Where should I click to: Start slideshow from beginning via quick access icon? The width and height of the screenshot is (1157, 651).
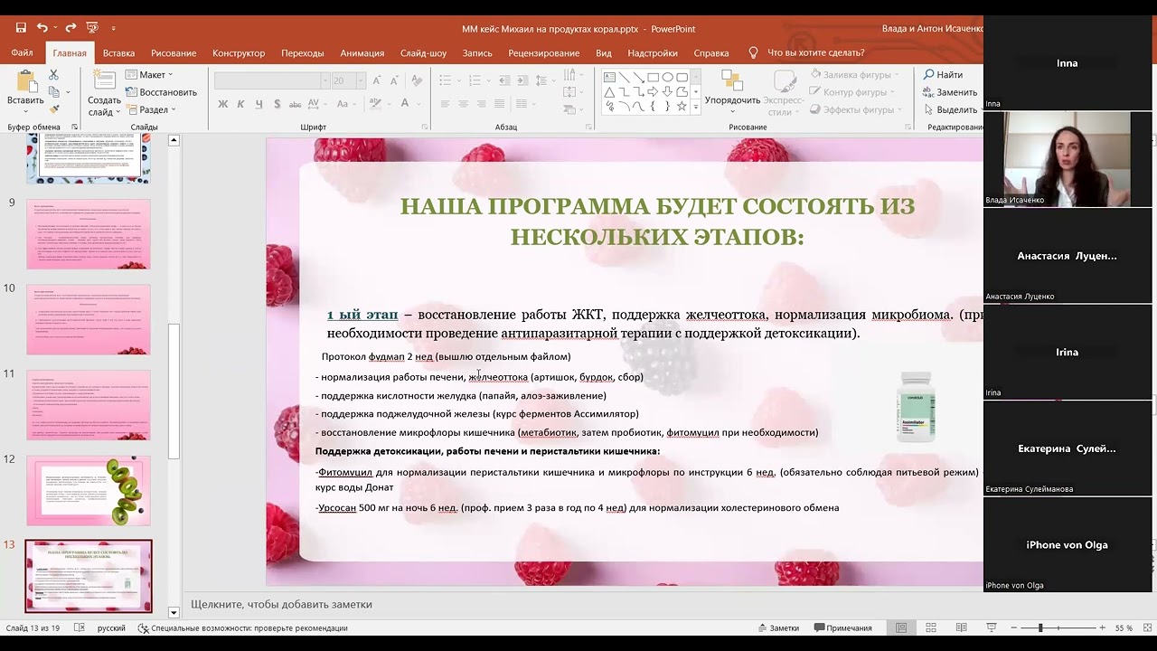[91, 28]
